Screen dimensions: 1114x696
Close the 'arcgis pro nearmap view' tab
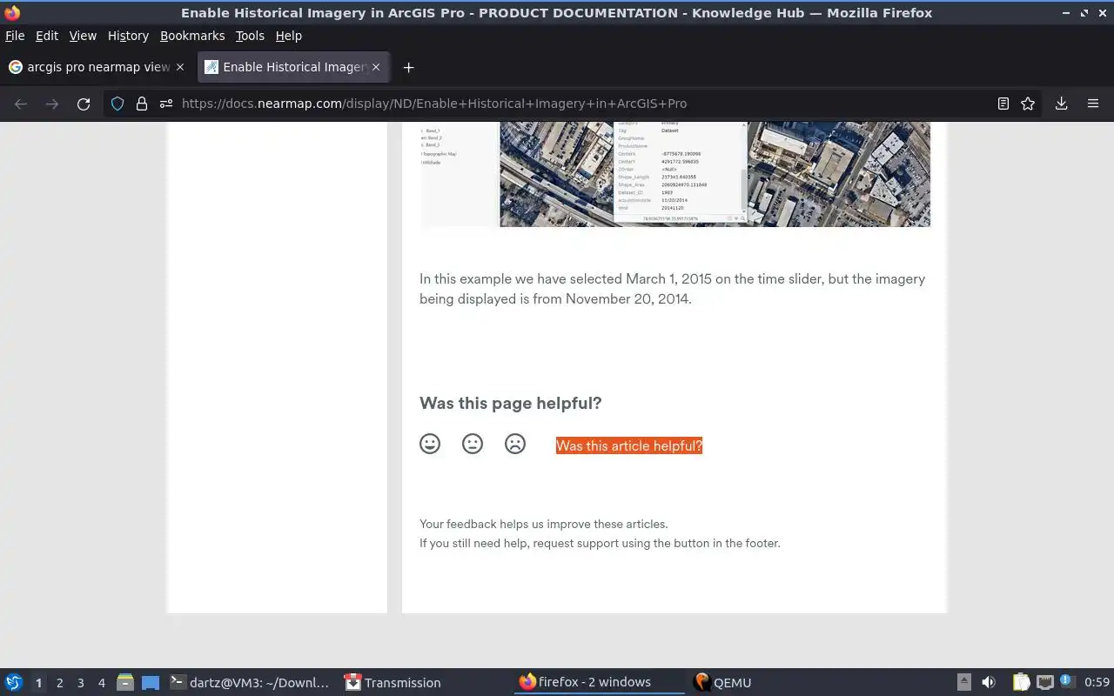pos(180,67)
